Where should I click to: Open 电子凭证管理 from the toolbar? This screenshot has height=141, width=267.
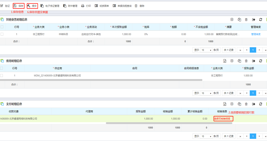50,6
